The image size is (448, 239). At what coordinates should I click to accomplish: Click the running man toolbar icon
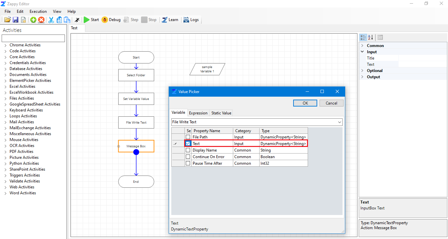(77, 20)
